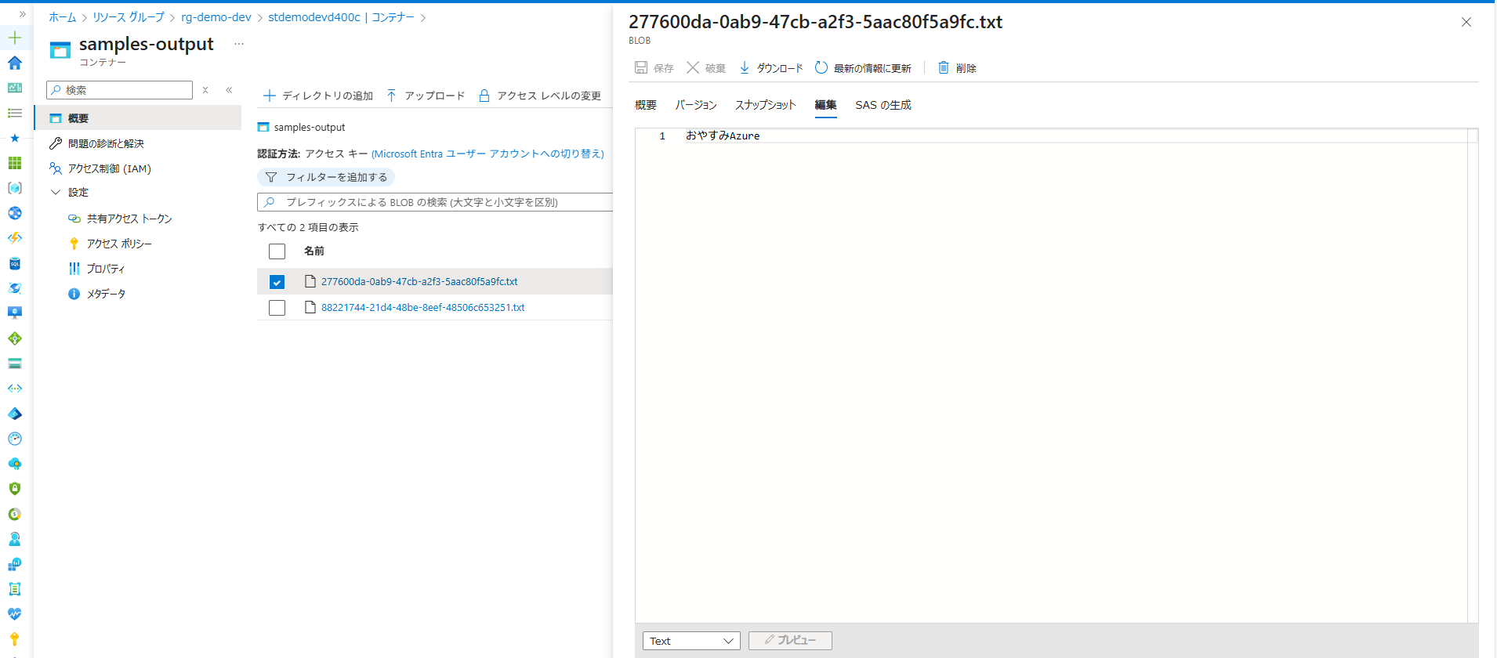The width and height of the screenshot is (1497, 658).
Task: Open the Virtual machines monitor icon
Action: (x=15, y=313)
